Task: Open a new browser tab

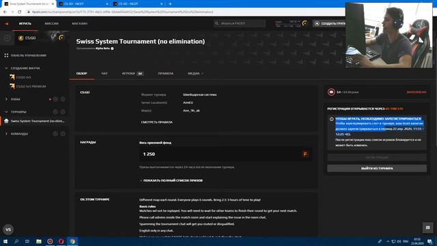Action: click(170, 4)
